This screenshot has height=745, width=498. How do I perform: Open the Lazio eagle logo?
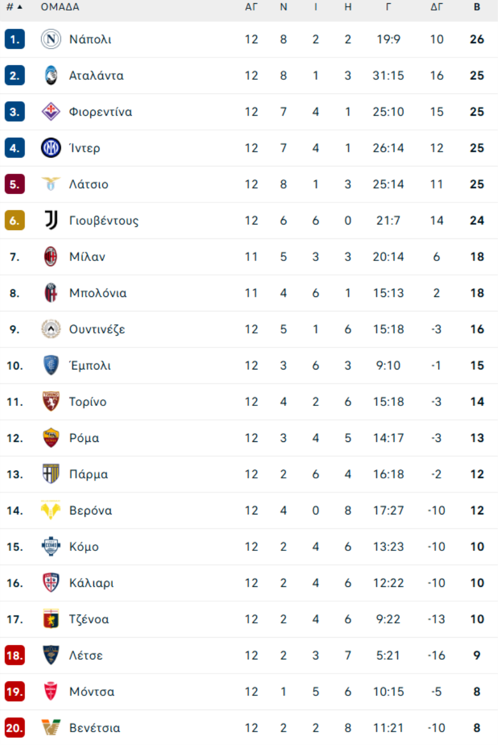pos(51,184)
